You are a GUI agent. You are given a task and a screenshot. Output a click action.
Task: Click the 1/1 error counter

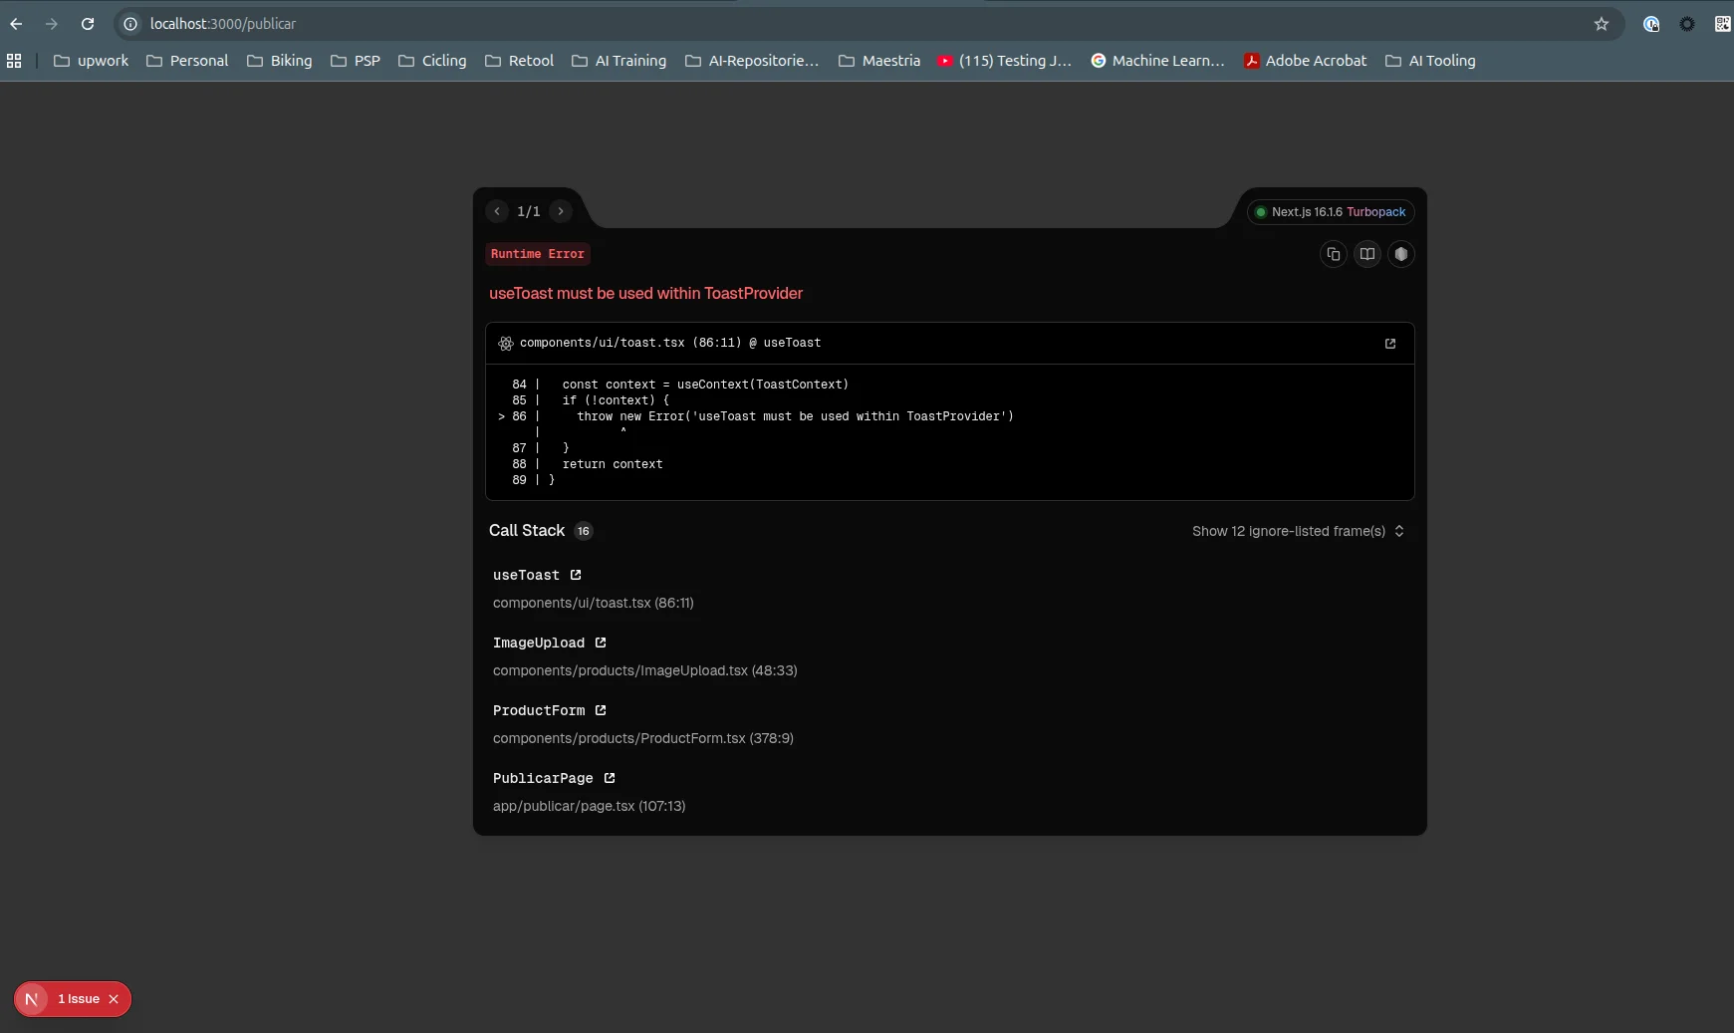[x=529, y=211]
